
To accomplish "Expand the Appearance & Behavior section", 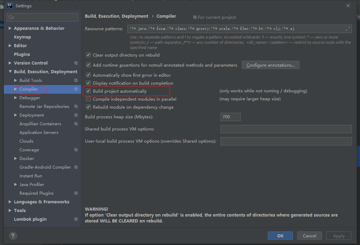I will tap(10, 28).
